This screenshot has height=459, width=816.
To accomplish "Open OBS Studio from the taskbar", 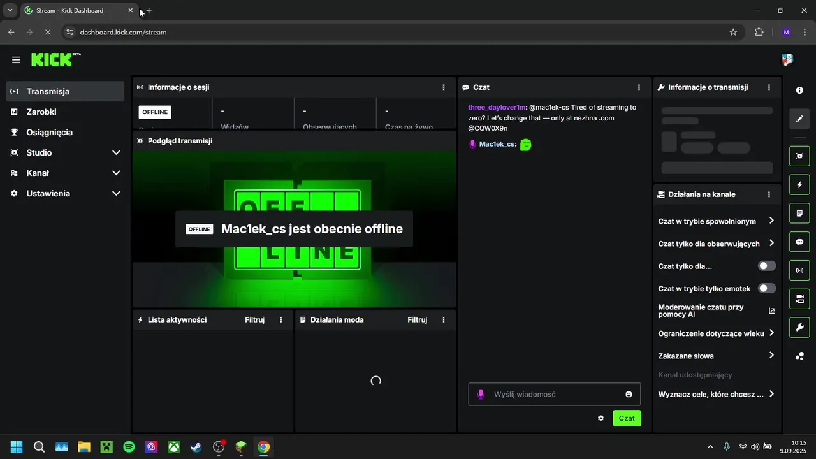I will click(x=219, y=447).
